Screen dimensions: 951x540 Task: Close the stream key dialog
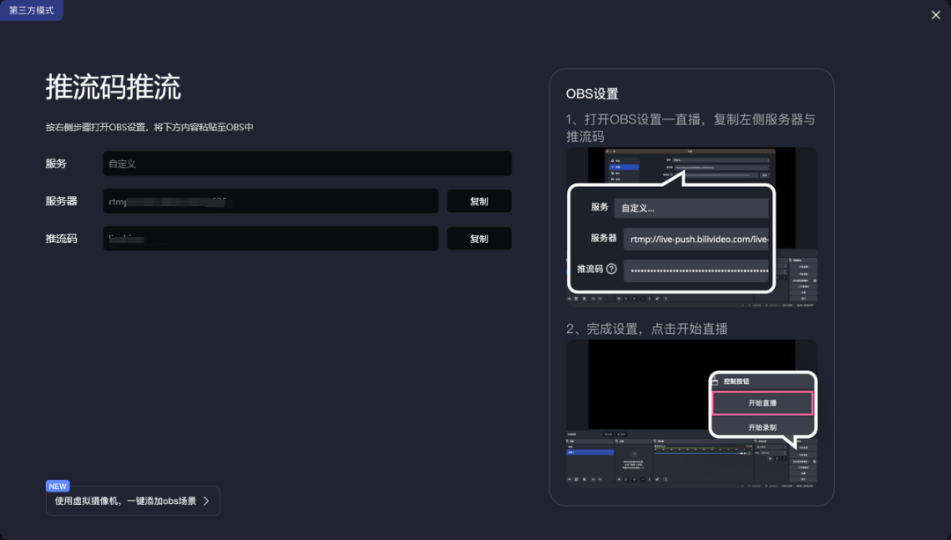click(x=935, y=15)
